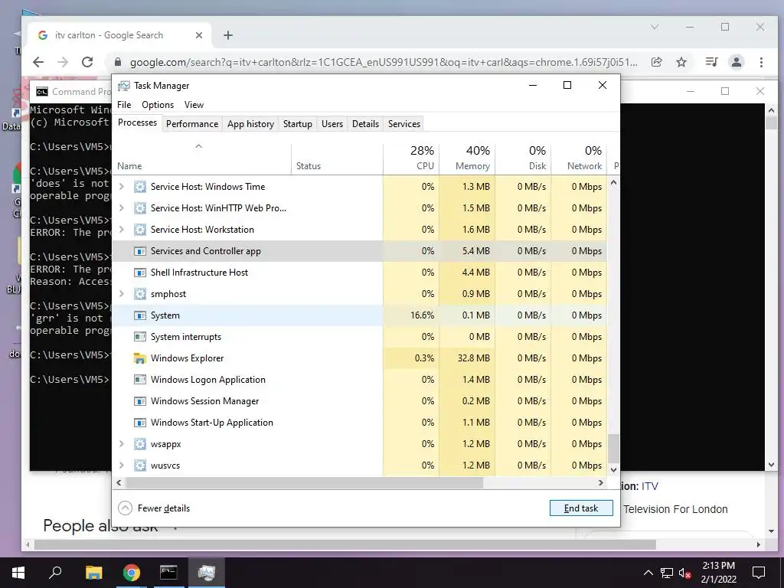Click the wusvcs process gear icon
The width and height of the screenshot is (784, 588).
(140, 465)
